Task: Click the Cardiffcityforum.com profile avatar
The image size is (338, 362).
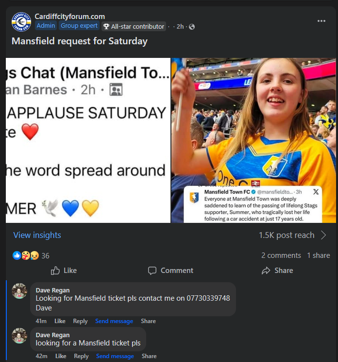Action: (x=21, y=22)
